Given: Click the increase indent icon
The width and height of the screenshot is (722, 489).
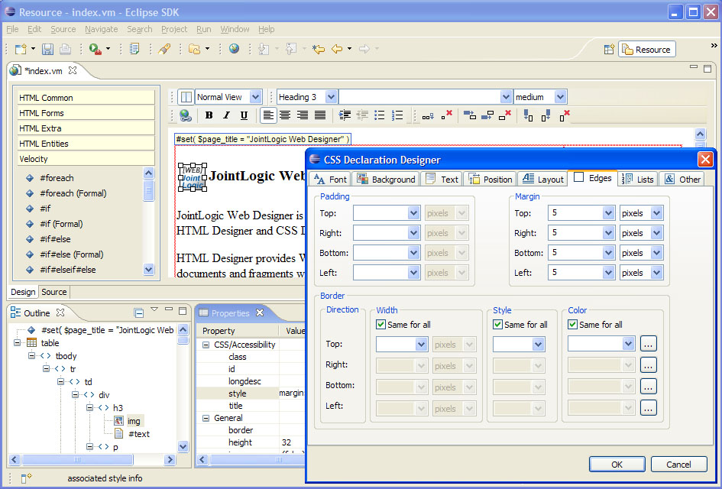Looking at the screenshot, I should tap(345, 115).
